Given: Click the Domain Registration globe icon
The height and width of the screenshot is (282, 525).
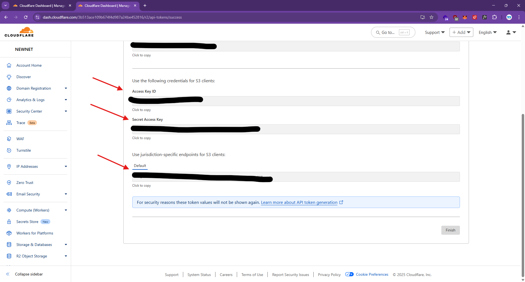Looking at the screenshot, I should click(x=9, y=88).
